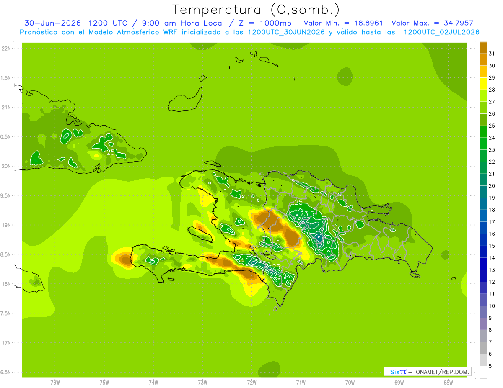
Task: Click legend value "15" on the color bar
Action: [492, 246]
